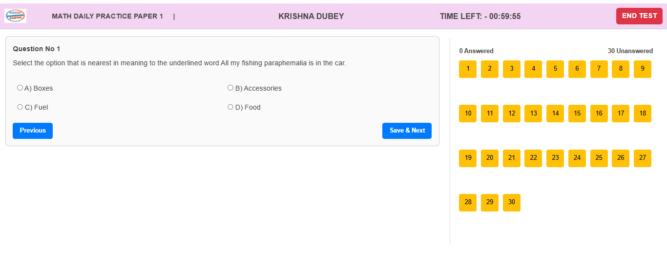The height and width of the screenshot is (269, 667).
Task: Open question 19 from the palette
Action: (x=468, y=158)
